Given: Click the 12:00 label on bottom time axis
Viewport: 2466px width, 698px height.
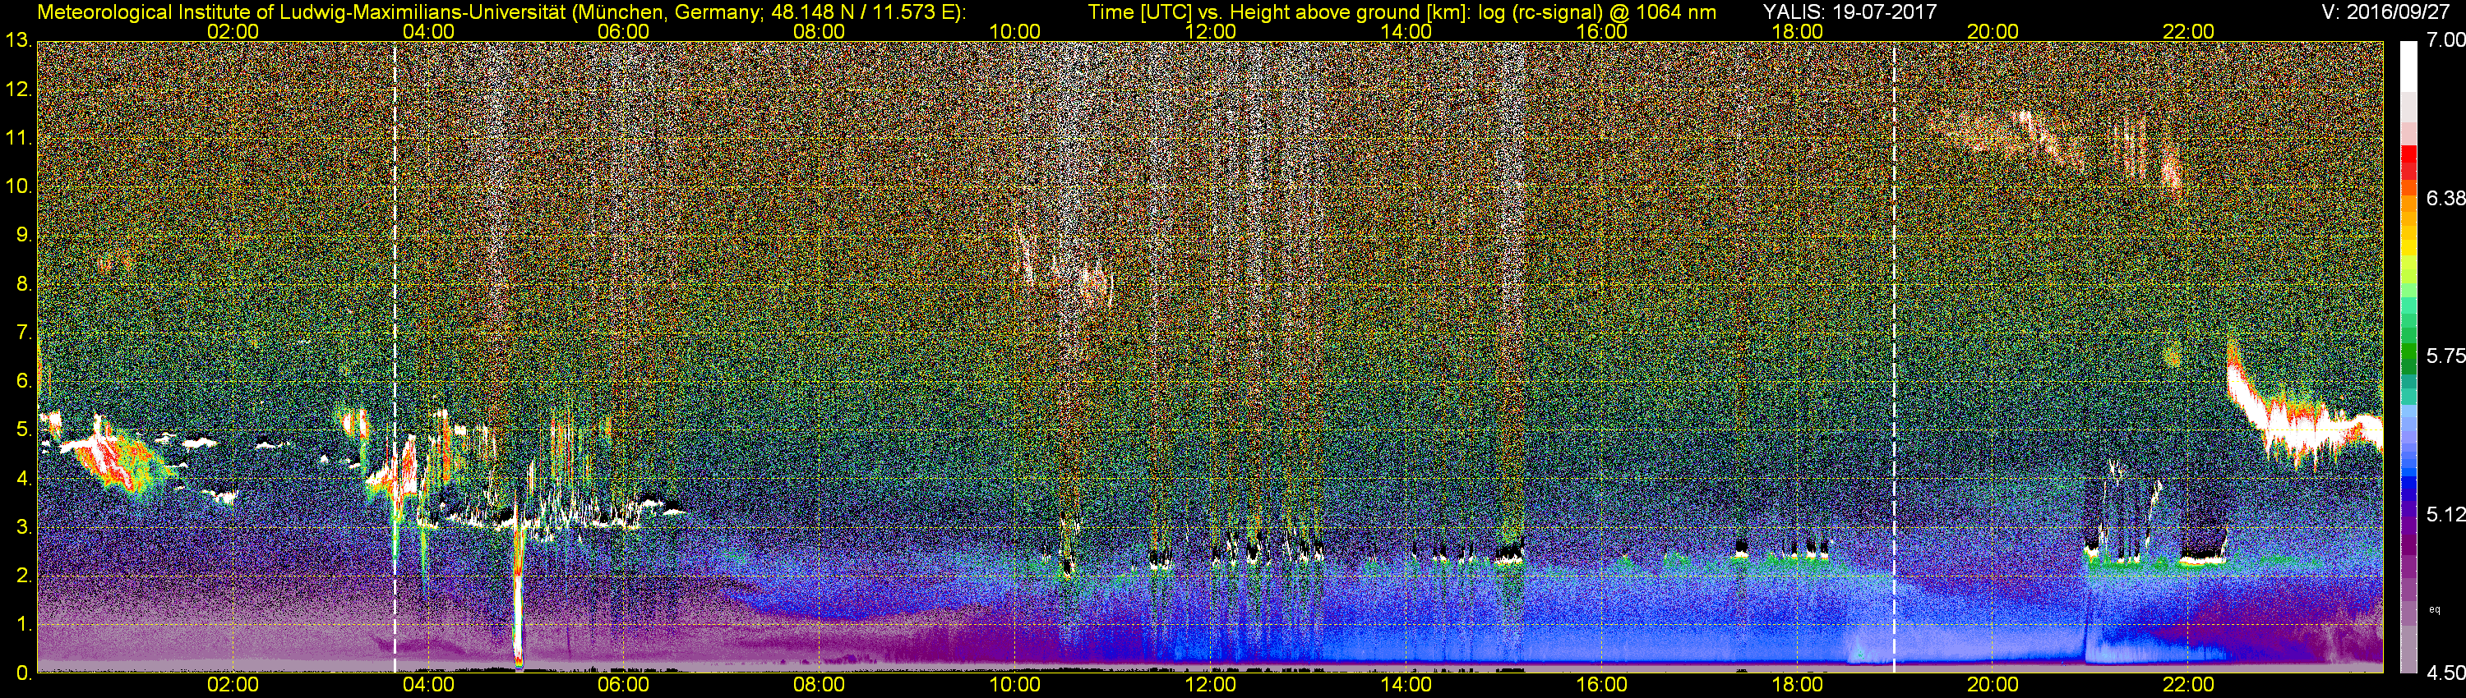Looking at the screenshot, I should click(1210, 685).
